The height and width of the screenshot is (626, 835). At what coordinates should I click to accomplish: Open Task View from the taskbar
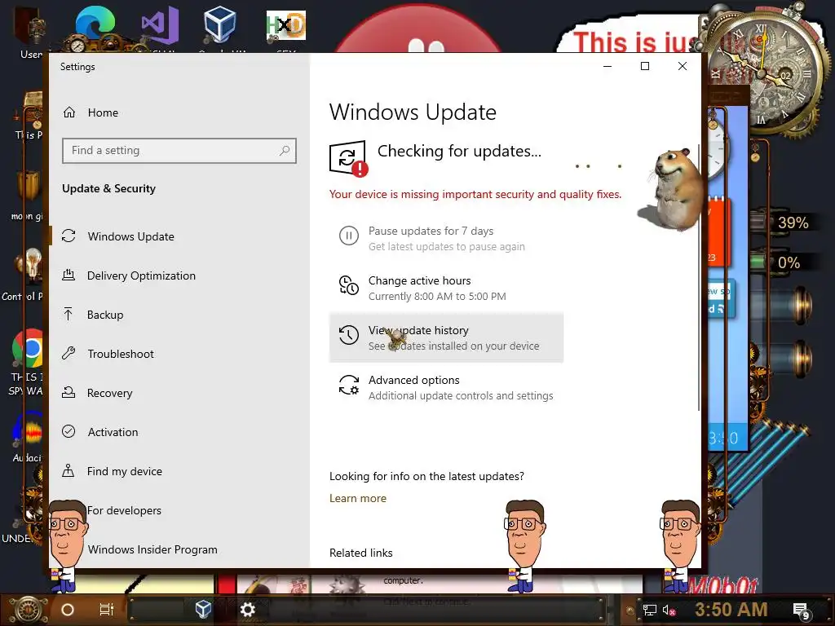[107, 610]
